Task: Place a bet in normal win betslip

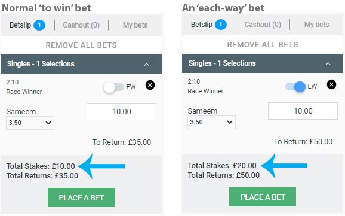Action: click(x=81, y=197)
